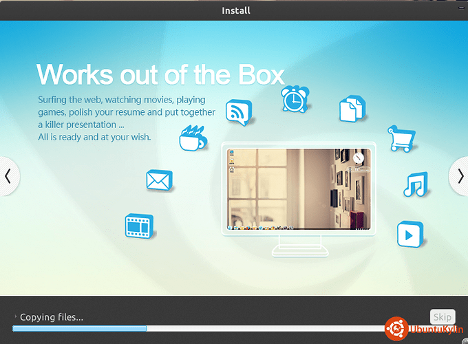This screenshot has width=468, height=344.
Task: Click the "Surfing the web" description paragraph
Action: (x=126, y=118)
